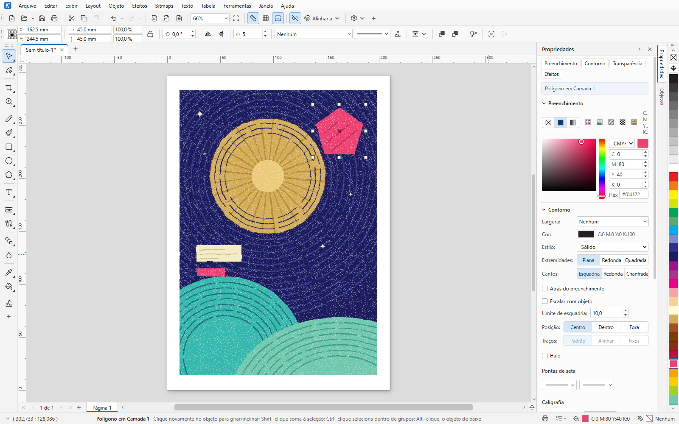This screenshot has height=424, width=679.
Task: Enable Atrás do preenchimento checkbox
Action: tap(544, 289)
